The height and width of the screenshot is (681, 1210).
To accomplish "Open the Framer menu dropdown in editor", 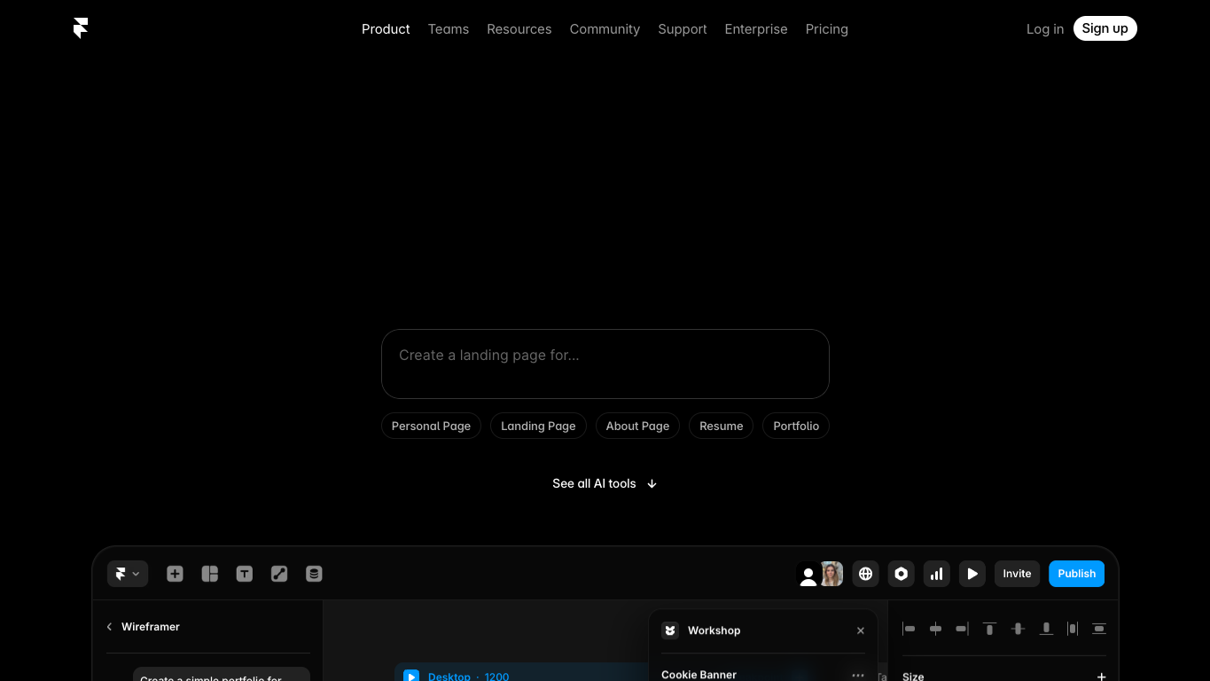I will pyautogui.click(x=128, y=574).
